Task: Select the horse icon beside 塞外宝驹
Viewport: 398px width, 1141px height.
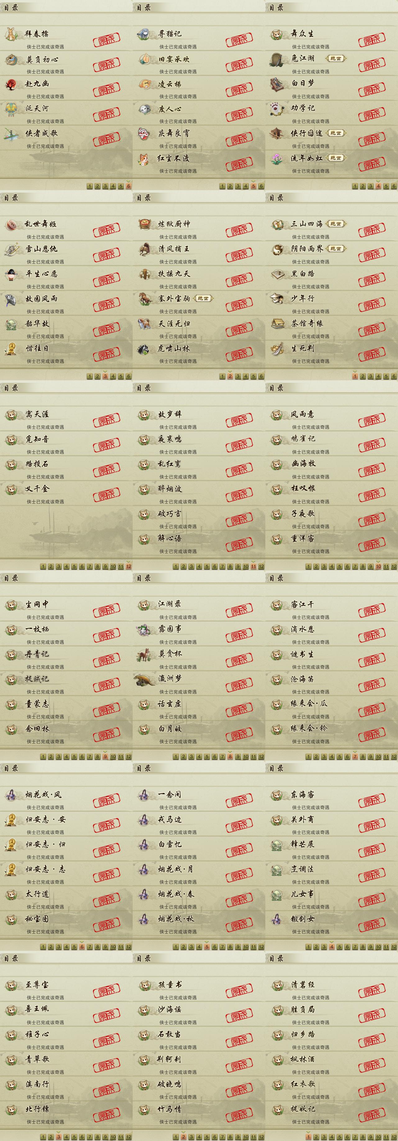Action: [144, 299]
